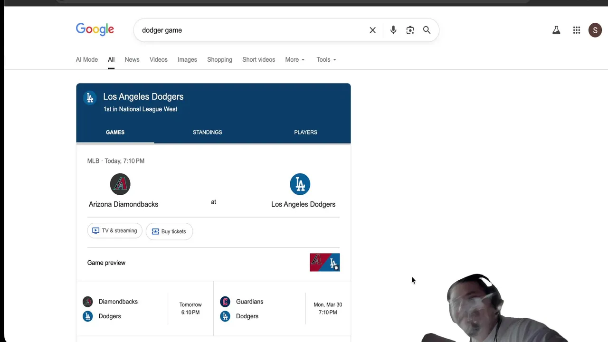
Task: Clear the search box with the X icon
Action: click(373, 30)
